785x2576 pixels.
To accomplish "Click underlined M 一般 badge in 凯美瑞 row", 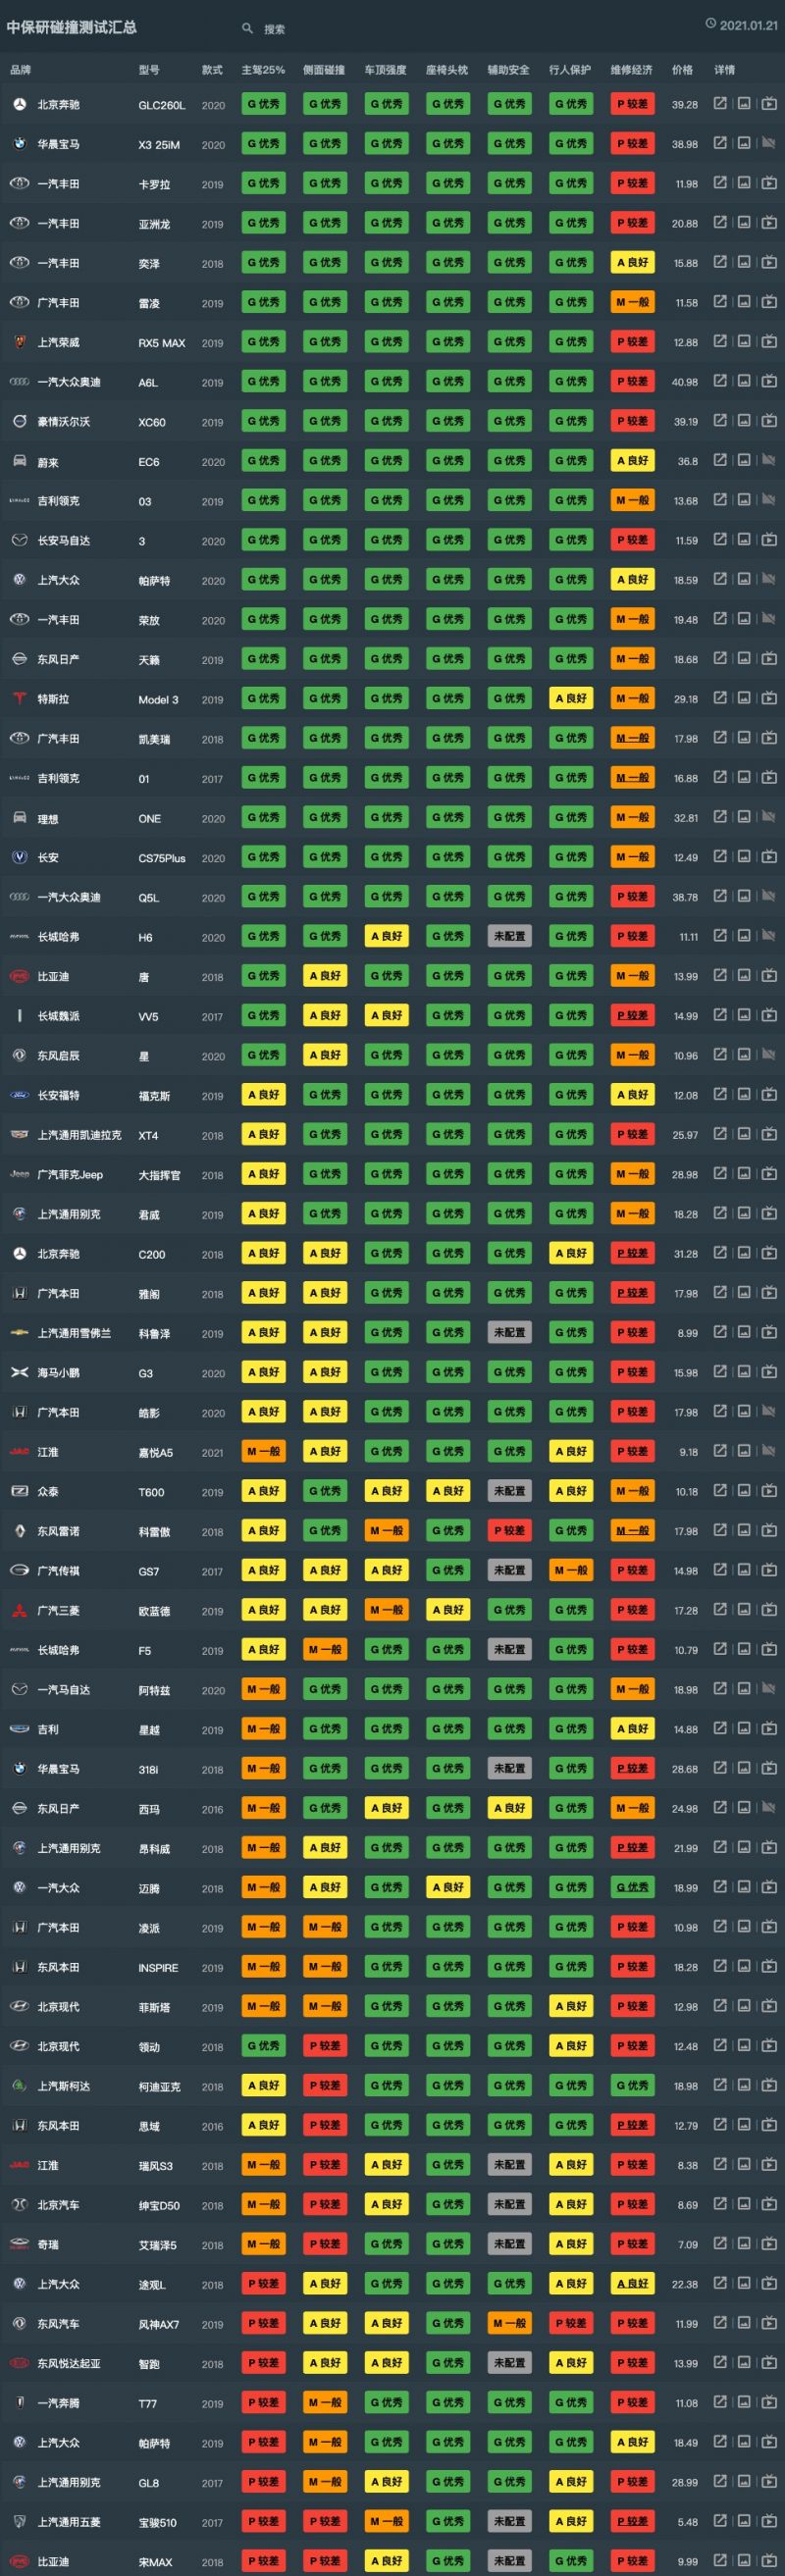I will click(633, 738).
